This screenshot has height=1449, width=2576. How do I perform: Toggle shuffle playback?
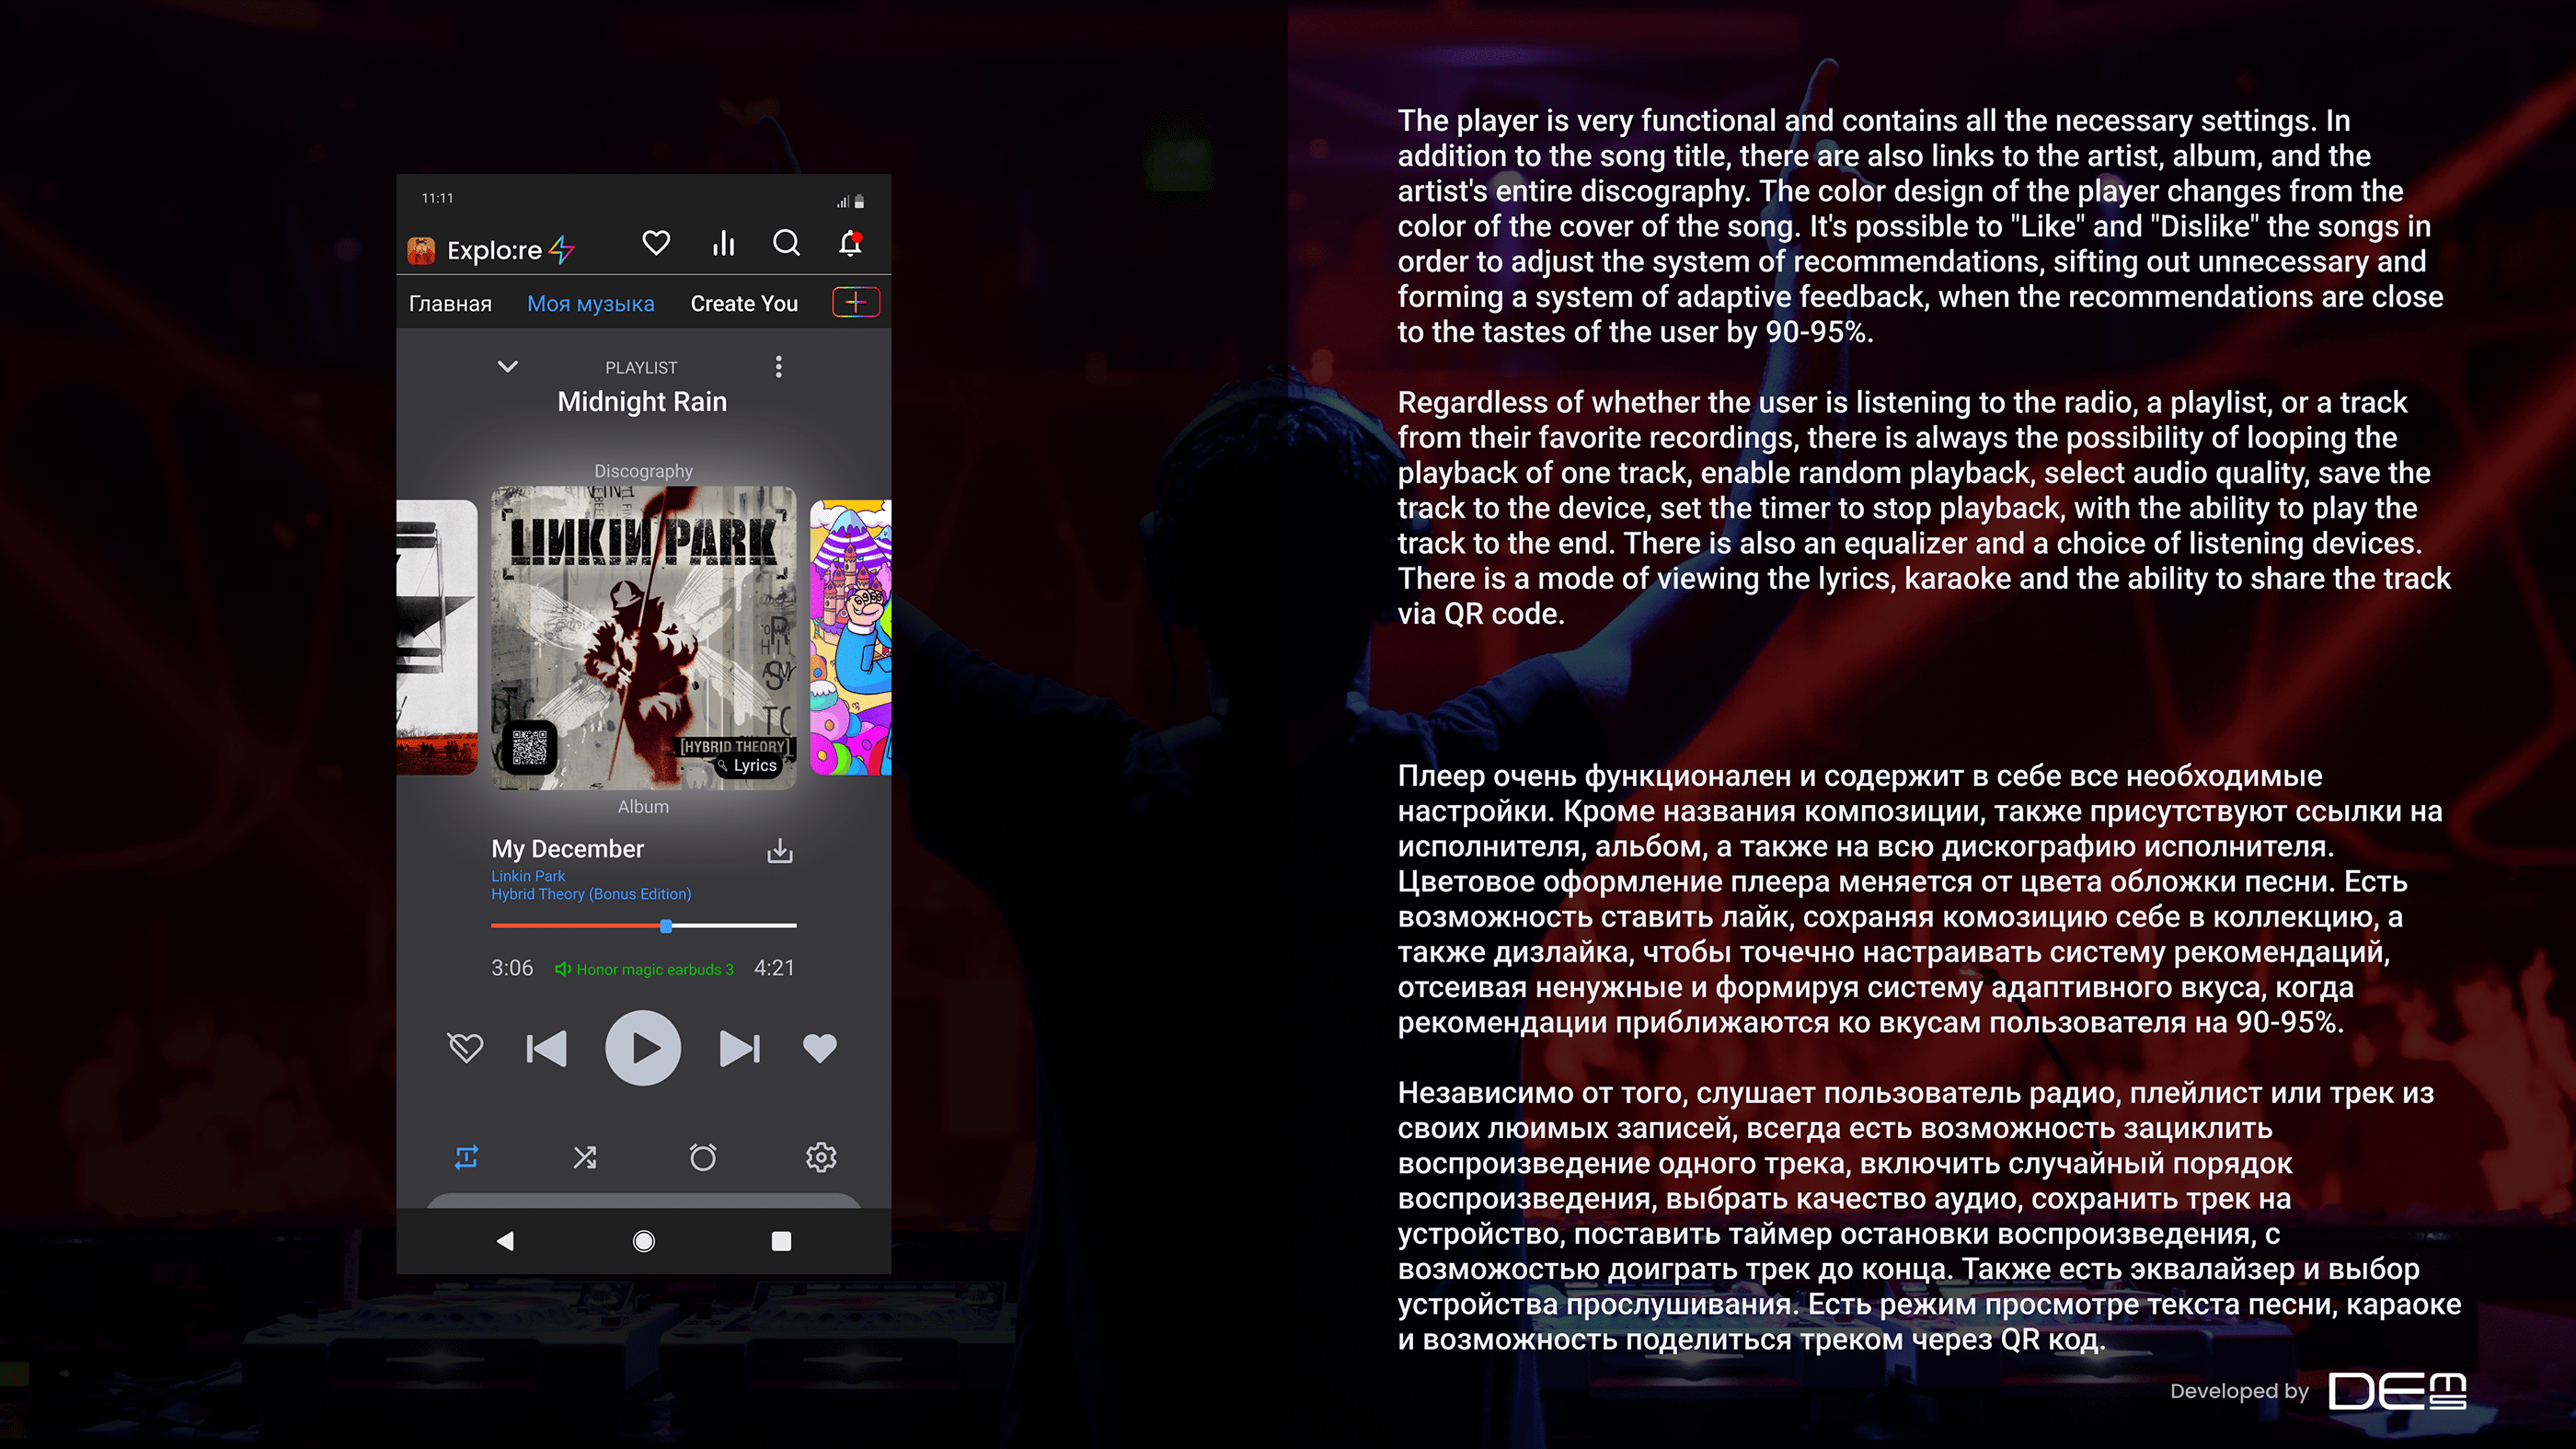585,1157
